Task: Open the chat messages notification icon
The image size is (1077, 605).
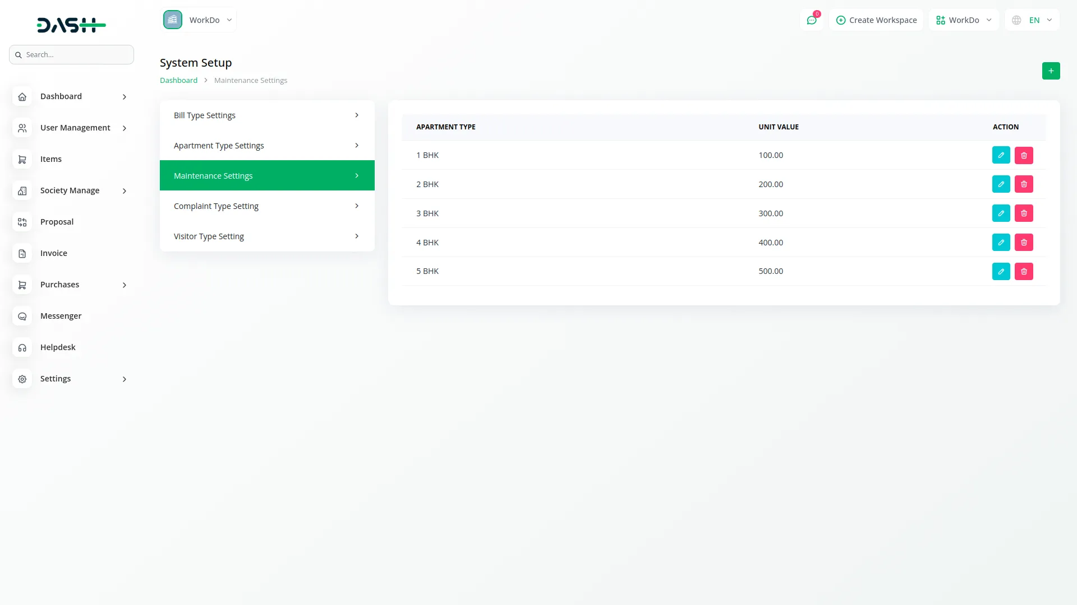Action: (x=812, y=20)
